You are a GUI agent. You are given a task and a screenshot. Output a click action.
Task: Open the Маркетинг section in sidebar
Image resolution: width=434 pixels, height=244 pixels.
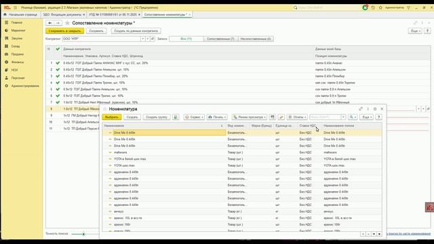pos(18,30)
